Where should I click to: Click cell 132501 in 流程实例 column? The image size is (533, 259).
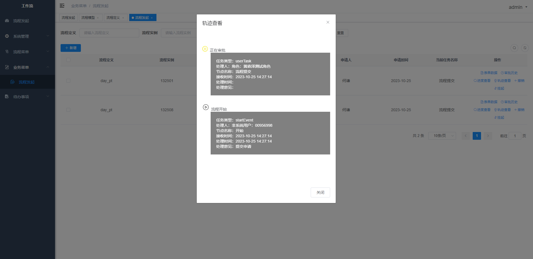167,81
